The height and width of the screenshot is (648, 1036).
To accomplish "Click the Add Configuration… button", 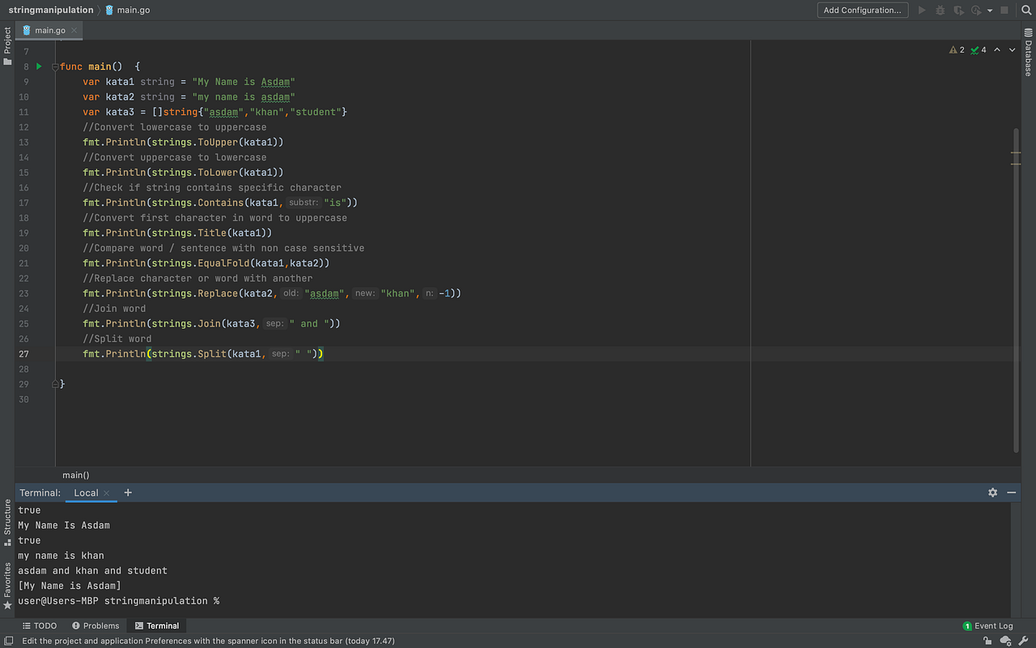I will [862, 11].
